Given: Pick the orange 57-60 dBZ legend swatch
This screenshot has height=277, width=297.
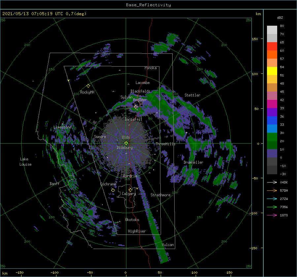Looking at the screenshot, I should pyautogui.click(x=272, y=55).
